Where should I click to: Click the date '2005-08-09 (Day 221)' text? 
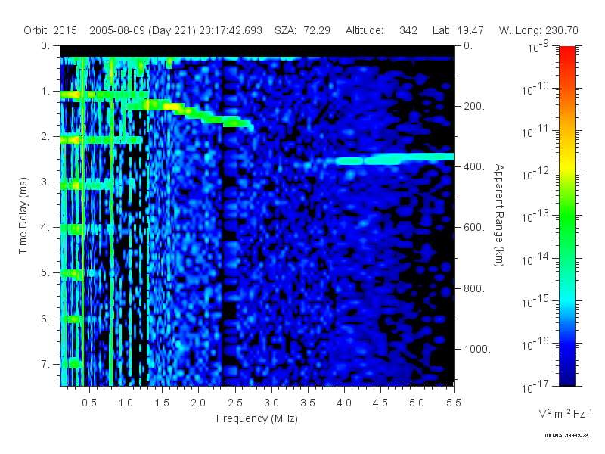click(143, 30)
